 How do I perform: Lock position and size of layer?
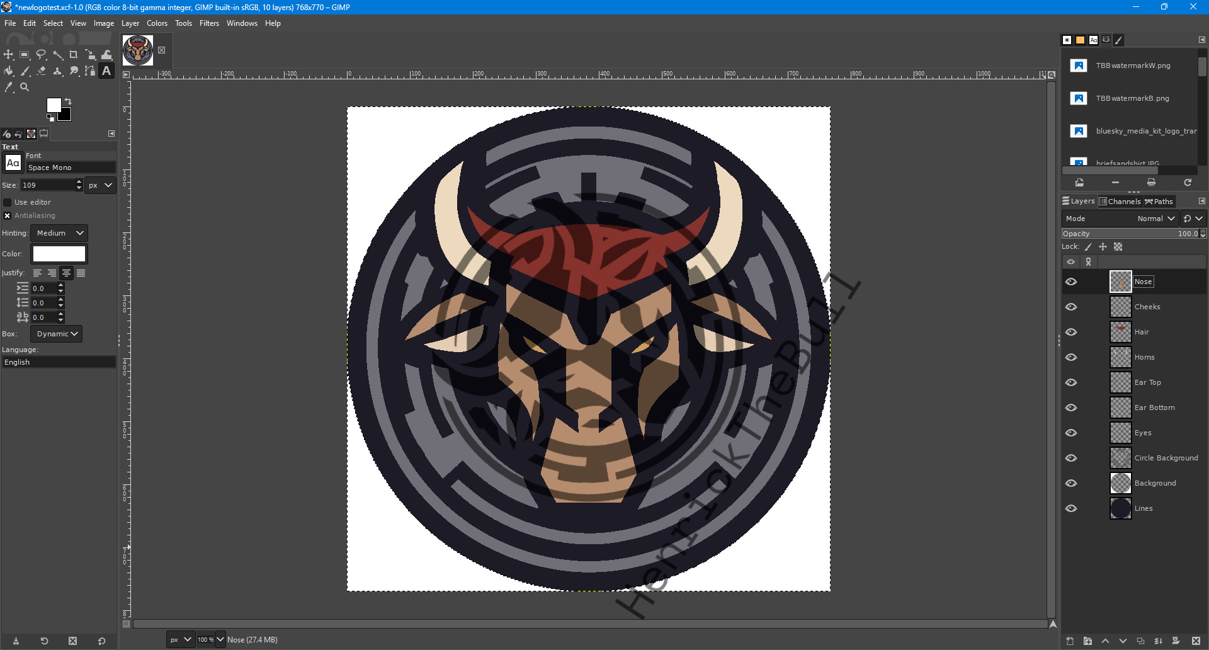point(1103,247)
